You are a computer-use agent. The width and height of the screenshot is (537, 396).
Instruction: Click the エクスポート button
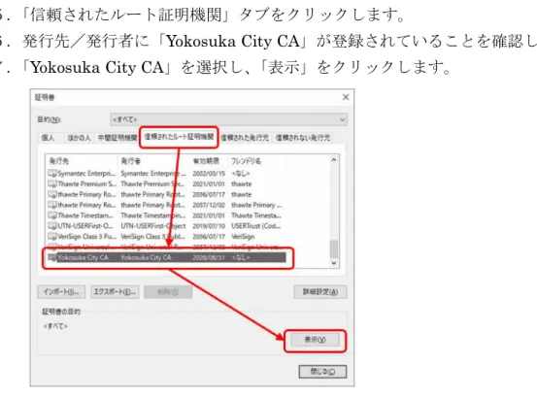point(115,292)
